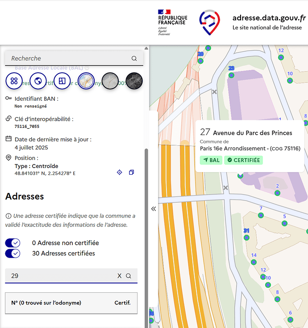Click the layout panel icon button
This screenshot has height=328, width=308.
coord(62,81)
